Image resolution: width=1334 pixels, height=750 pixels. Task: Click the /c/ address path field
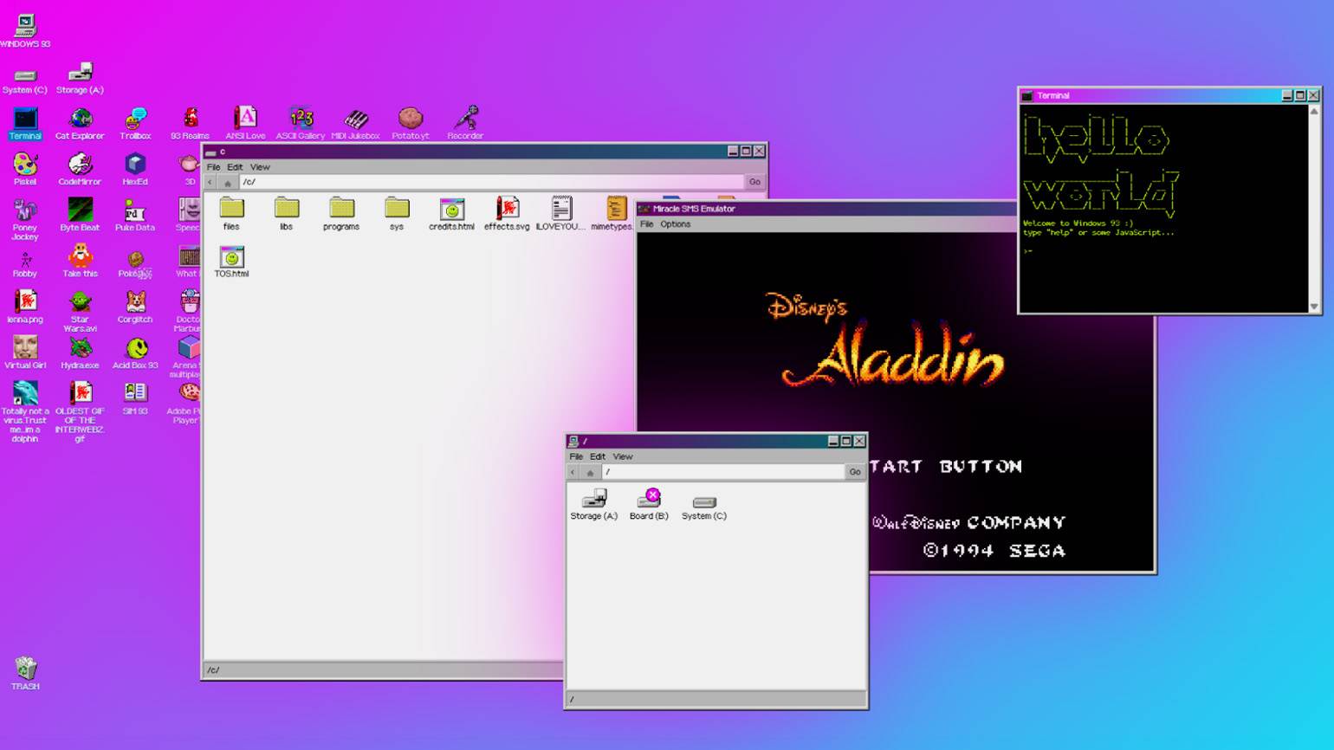[x=485, y=182]
